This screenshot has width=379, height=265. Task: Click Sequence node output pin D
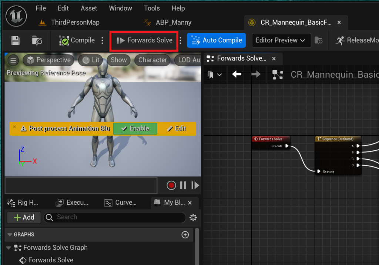tap(358, 165)
